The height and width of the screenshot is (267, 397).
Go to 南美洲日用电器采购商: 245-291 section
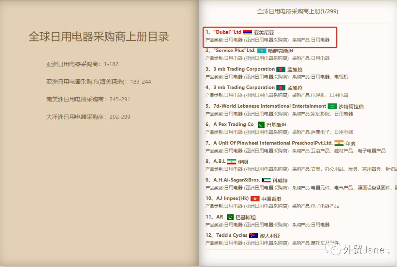coord(88,99)
